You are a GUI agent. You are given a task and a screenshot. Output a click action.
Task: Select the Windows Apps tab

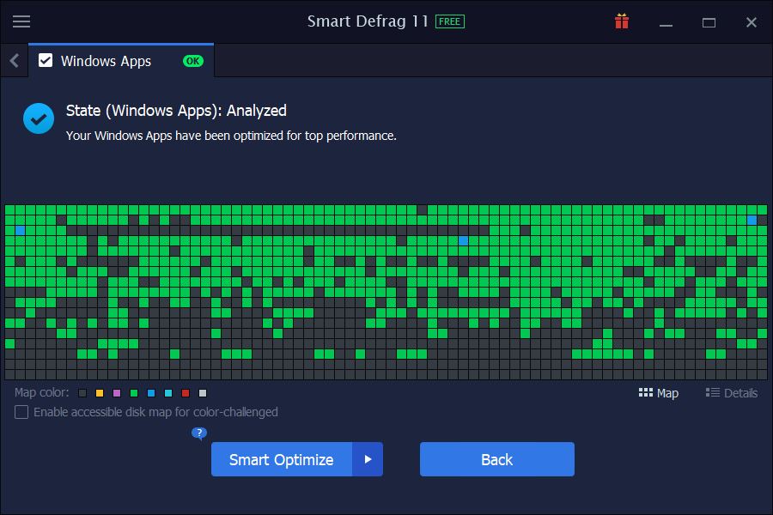point(106,60)
